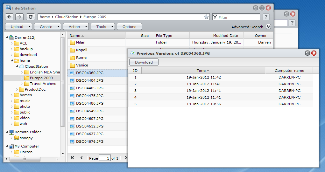Select version ID 4 row
The width and height of the screenshot is (325, 172).
tap(221, 97)
